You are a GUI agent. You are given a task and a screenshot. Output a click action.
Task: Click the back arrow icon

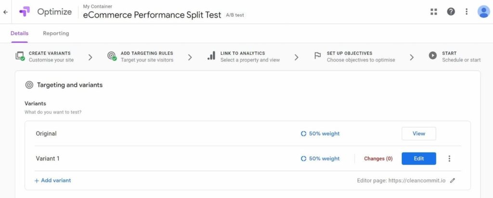pos(5,12)
